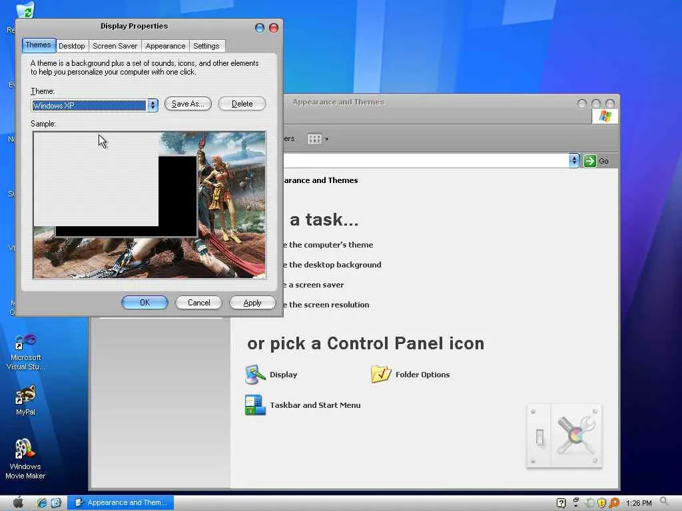Open the Folder Options icon
This screenshot has width=682, height=511.
[410, 375]
